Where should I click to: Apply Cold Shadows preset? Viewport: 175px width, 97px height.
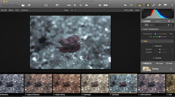click(x=12, y=84)
